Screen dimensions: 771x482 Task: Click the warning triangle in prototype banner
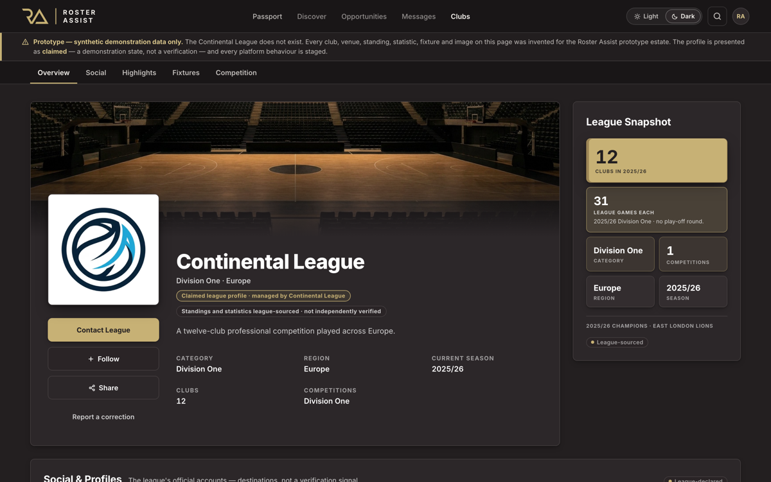25,42
